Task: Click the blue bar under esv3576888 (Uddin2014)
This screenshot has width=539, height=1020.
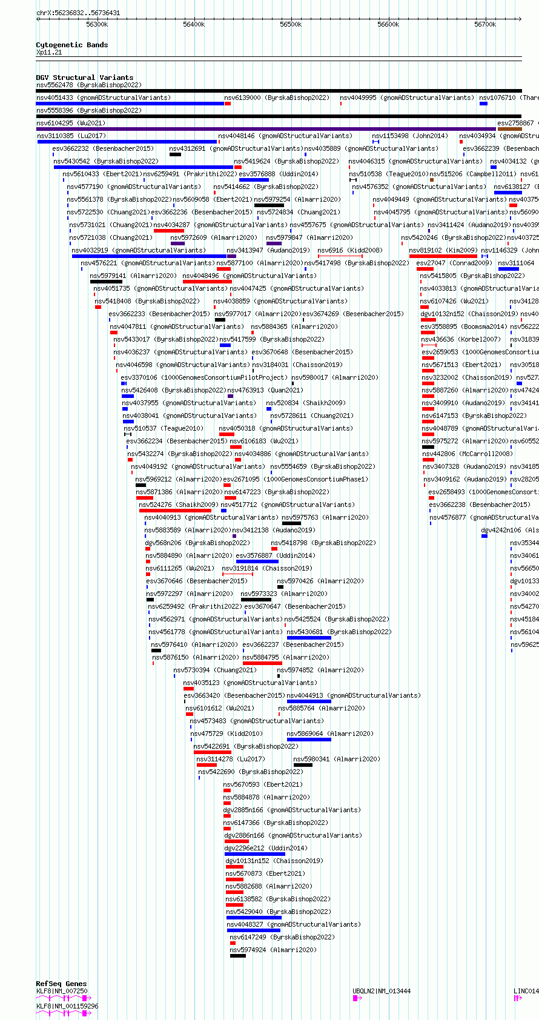Action: pos(254,180)
